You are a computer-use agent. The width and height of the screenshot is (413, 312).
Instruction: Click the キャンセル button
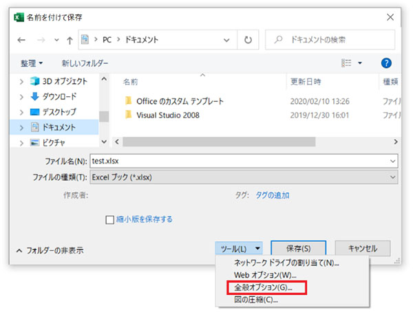tap(363, 248)
